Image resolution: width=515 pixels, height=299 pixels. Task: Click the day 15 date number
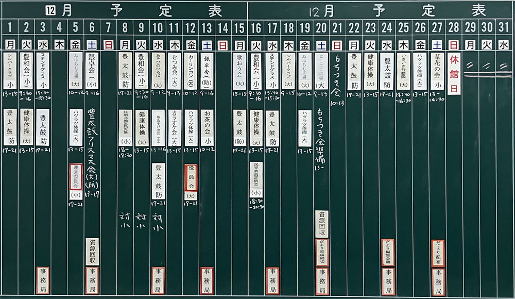point(239,27)
